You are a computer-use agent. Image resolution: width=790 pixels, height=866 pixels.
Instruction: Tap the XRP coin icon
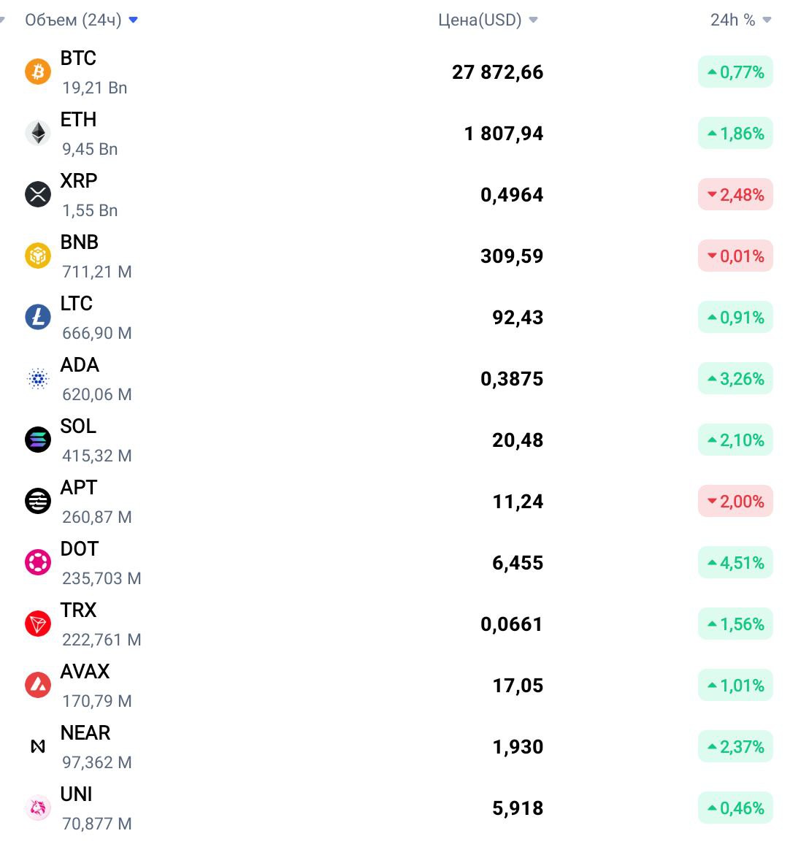click(38, 194)
